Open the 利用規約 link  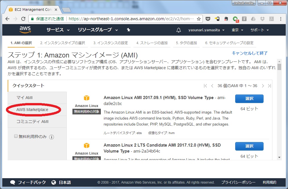pos(269,182)
